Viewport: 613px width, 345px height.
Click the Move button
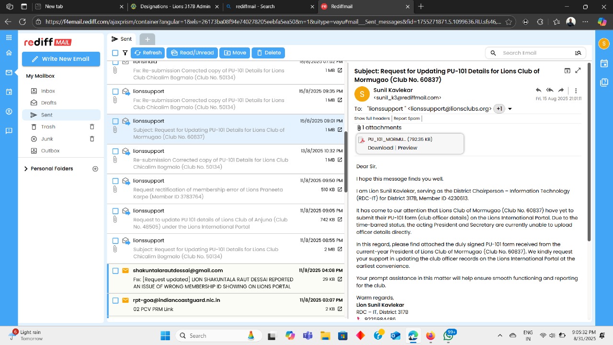click(235, 53)
